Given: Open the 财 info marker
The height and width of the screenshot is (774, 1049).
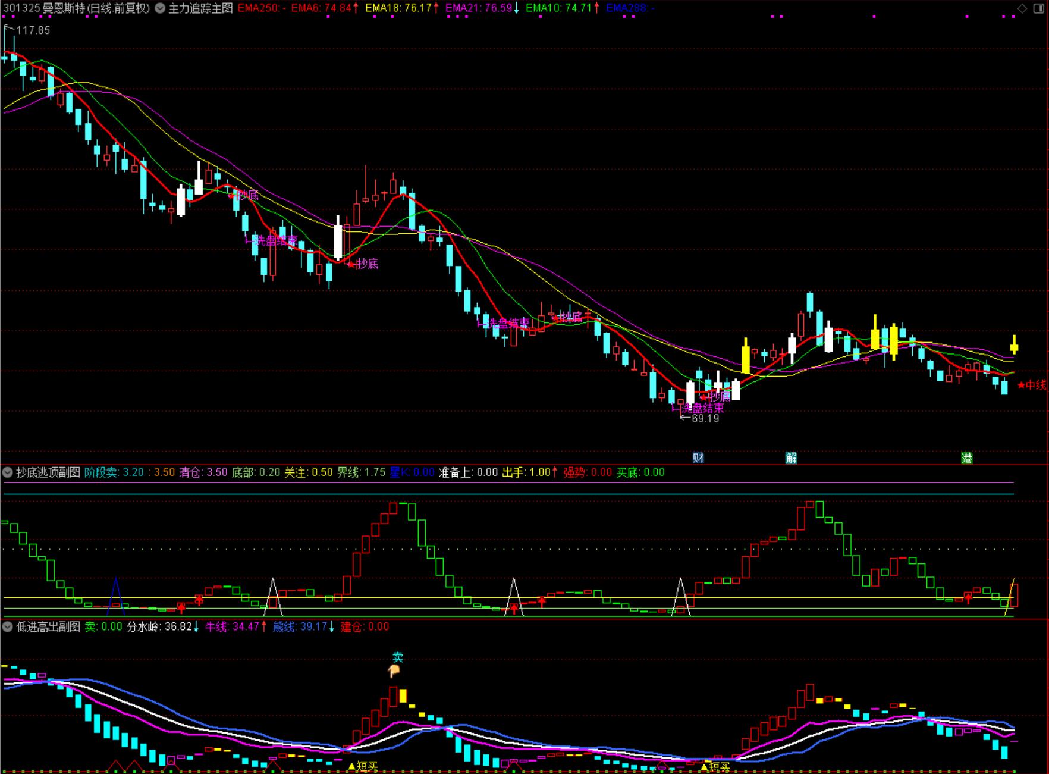Looking at the screenshot, I should point(698,457).
